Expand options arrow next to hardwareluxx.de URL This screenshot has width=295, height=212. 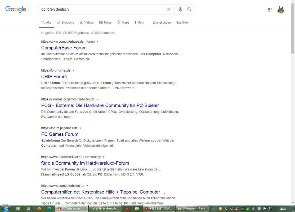pyautogui.click(x=103, y=157)
